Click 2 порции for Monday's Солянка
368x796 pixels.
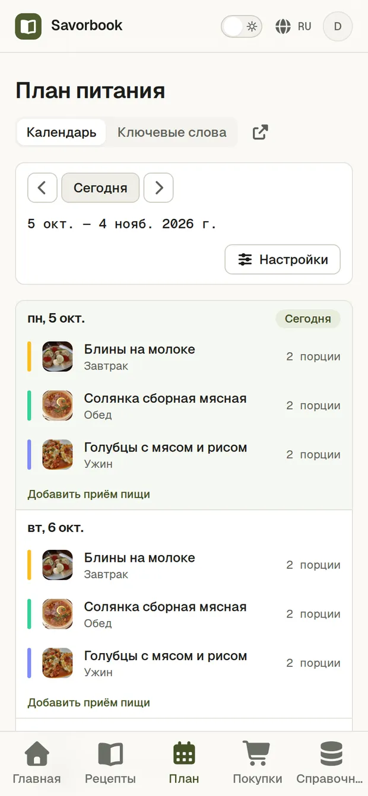tap(313, 406)
